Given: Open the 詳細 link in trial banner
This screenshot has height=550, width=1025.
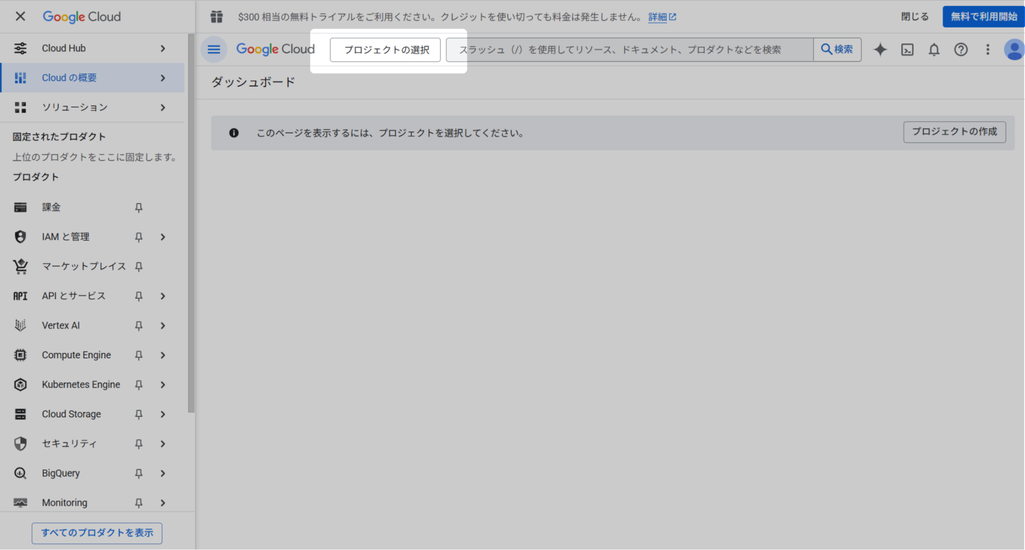Looking at the screenshot, I should click(x=658, y=17).
